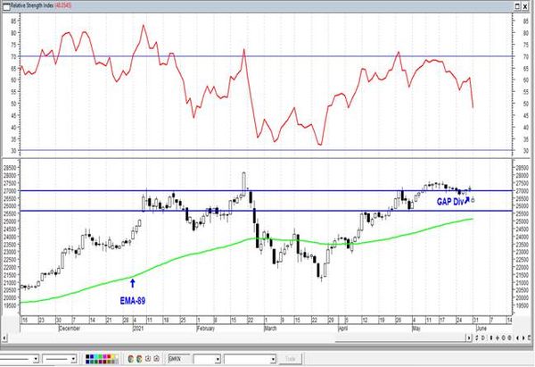Click the first round toolbar icon beside the palette
The width and height of the screenshot is (535, 367).
131,359
